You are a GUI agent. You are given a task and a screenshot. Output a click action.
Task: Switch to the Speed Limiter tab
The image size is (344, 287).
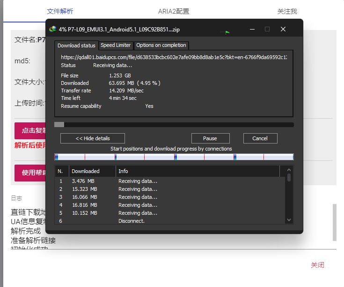pos(116,45)
